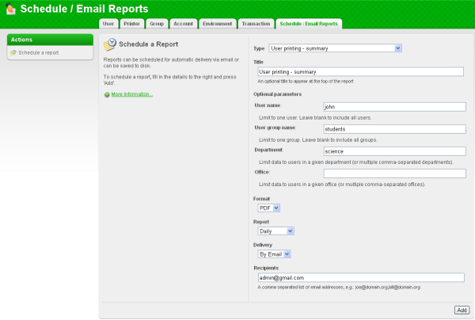
Task: Select the Environment tab
Action: pyautogui.click(x=217, y=24)
